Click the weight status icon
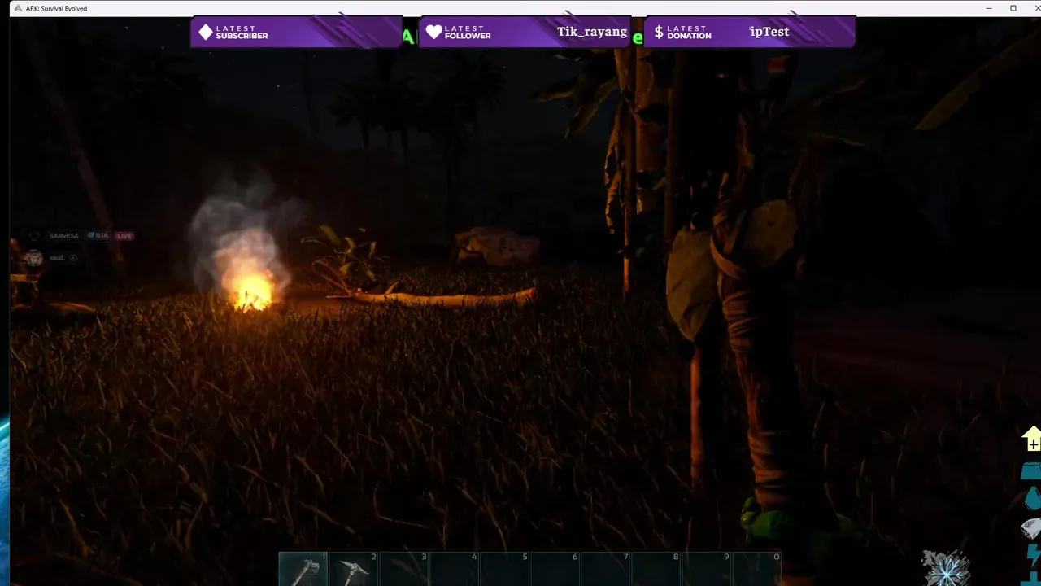This screenshot has height=586, width=1041. 1031,471
